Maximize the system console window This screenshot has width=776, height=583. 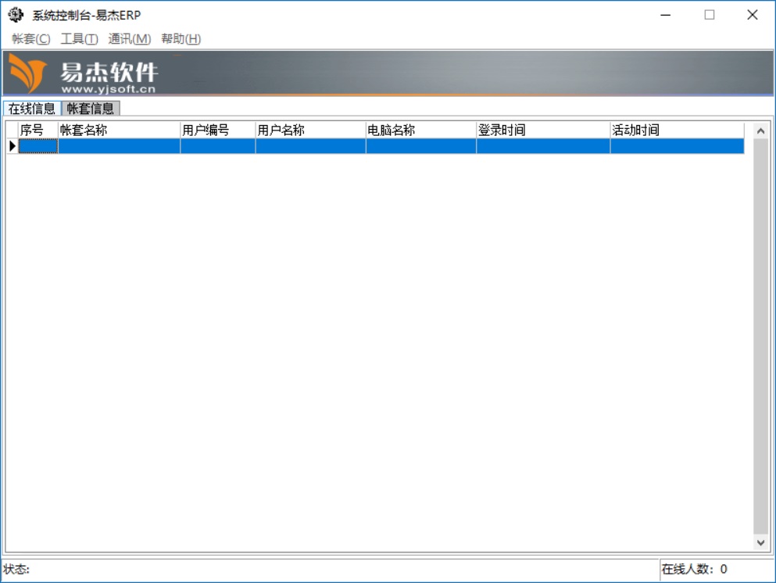(x=710, y=15)
